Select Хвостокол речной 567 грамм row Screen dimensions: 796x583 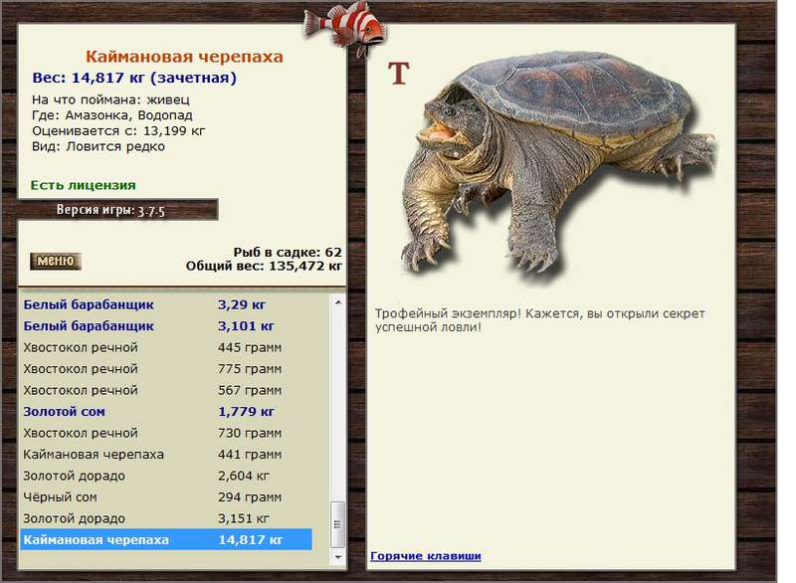click(166, 390)
